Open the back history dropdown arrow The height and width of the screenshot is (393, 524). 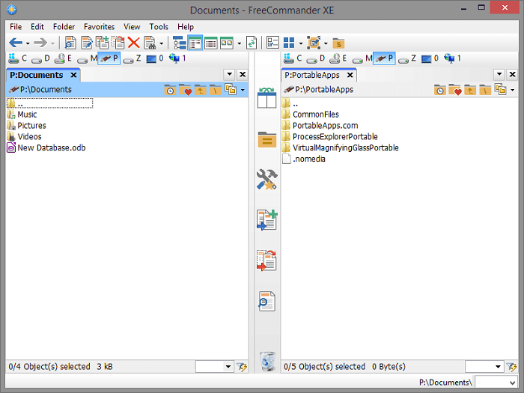[28, 43]
